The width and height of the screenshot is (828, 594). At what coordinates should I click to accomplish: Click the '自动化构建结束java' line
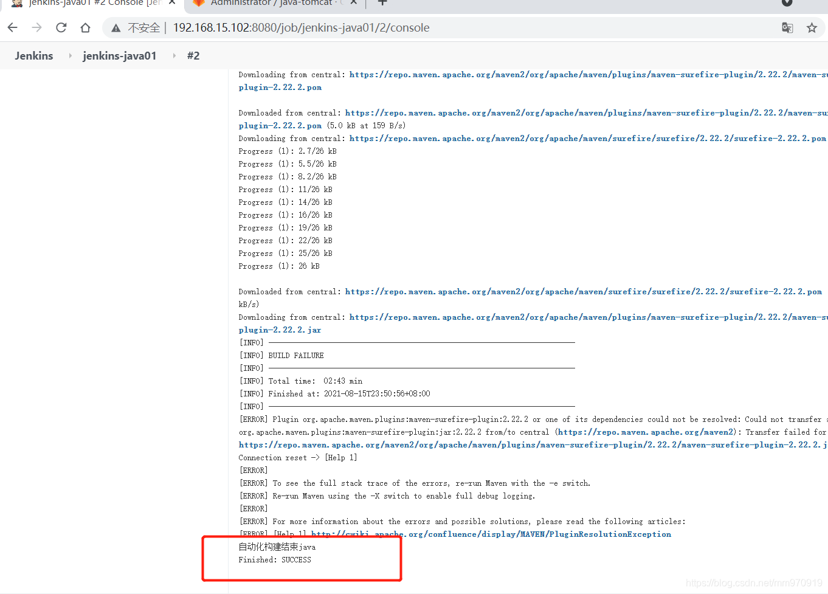(277, 547)
